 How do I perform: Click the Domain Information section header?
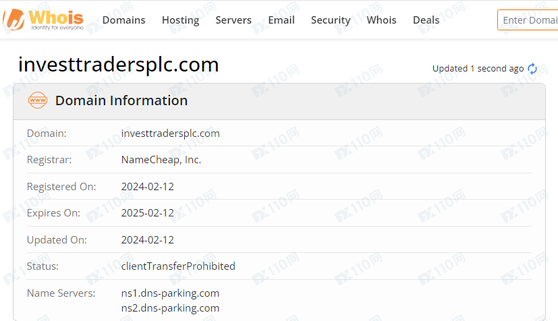(121, 101)
